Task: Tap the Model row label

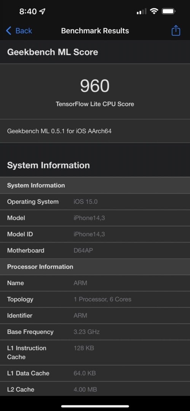Action: [16, 218]
